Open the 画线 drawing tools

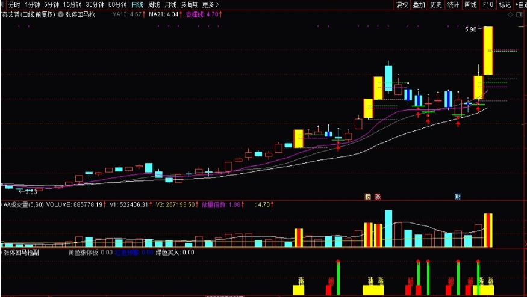pyautogui.click(x=470, y=5)
